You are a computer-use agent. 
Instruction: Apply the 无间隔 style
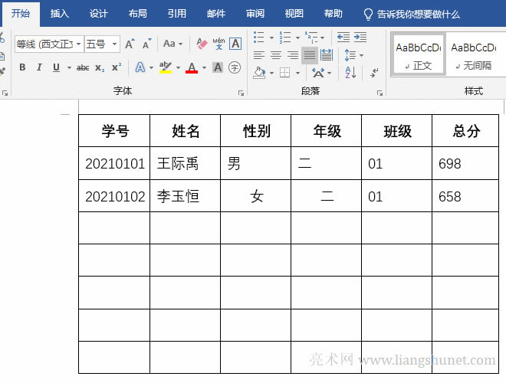tap(473, 55)
